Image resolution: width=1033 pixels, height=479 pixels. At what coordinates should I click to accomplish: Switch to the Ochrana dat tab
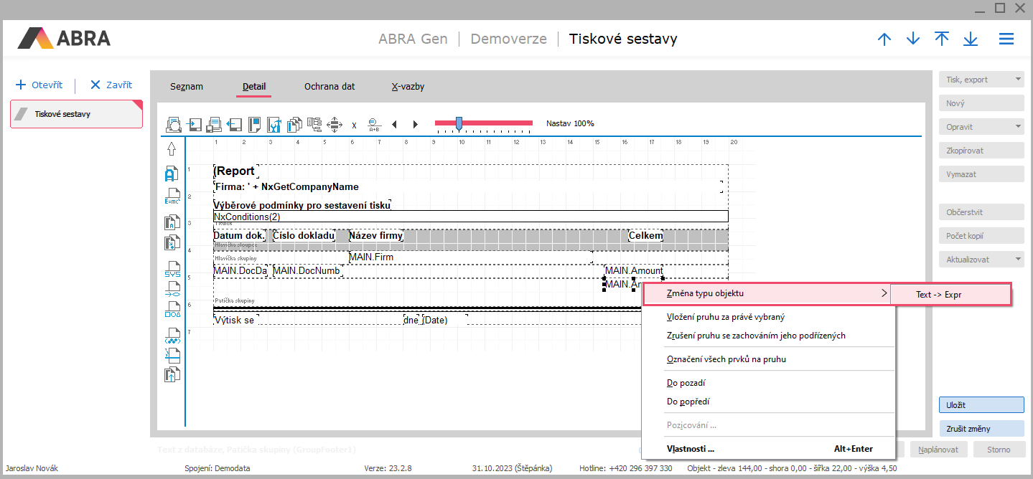click(329, 86)
